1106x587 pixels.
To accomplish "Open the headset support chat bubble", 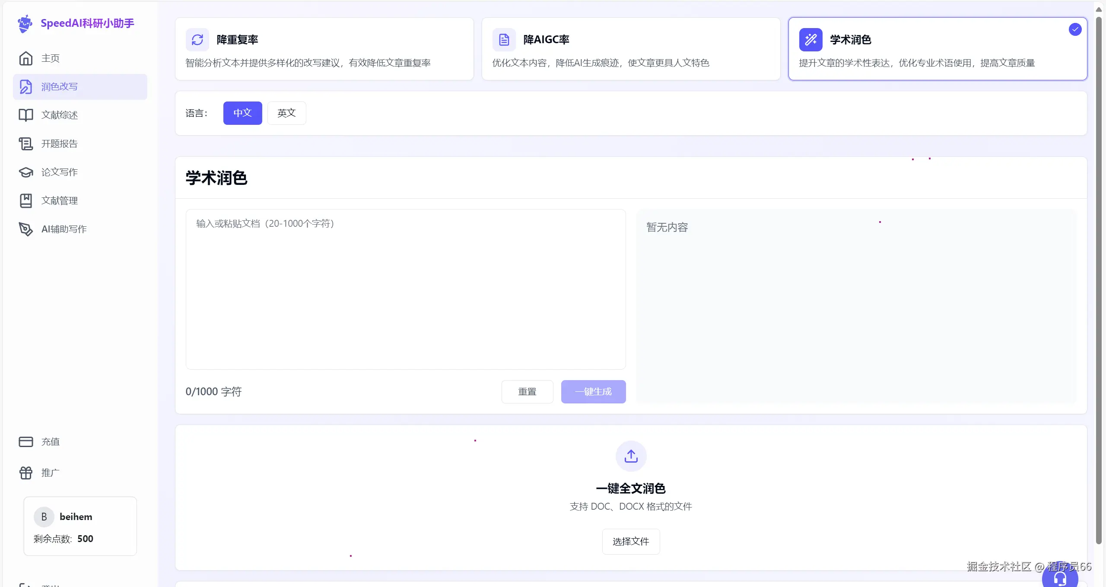I will (x=1060, y=578).
